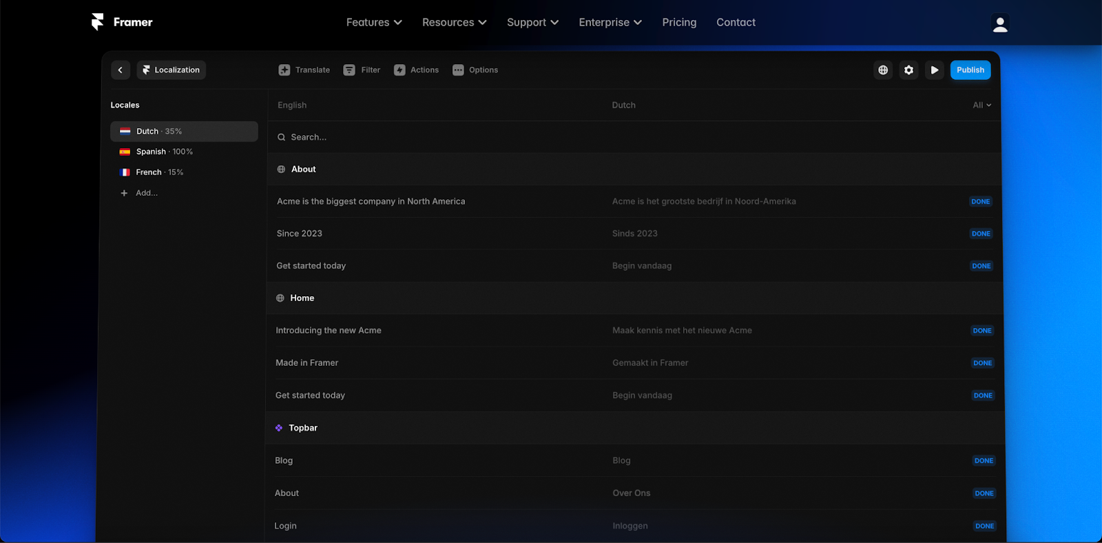This screenshot has height=543, width=1102.
Task: Expand the Resources navigation dropdown
Action: coord(454,22)
